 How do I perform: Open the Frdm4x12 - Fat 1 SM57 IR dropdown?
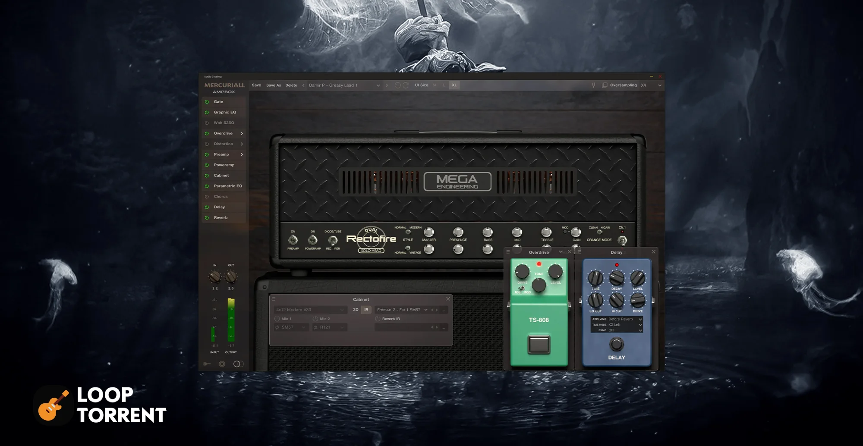[x=402, y=310]
